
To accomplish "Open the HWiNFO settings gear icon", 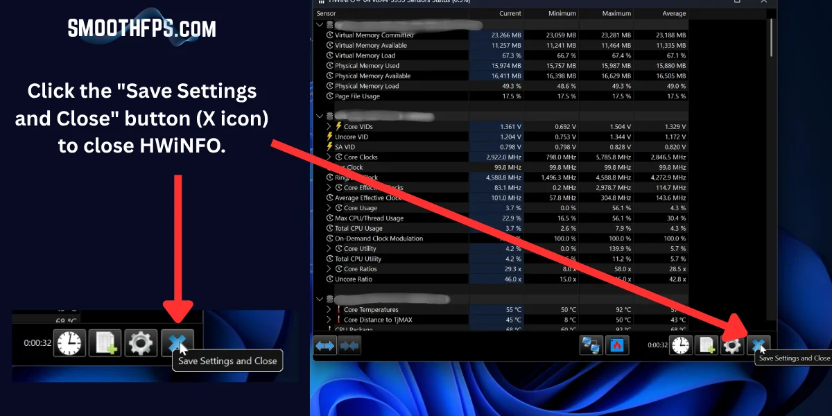I will point(732,345).
